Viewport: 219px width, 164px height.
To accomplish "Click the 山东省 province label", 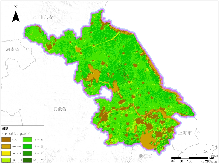I will point(46,17).
